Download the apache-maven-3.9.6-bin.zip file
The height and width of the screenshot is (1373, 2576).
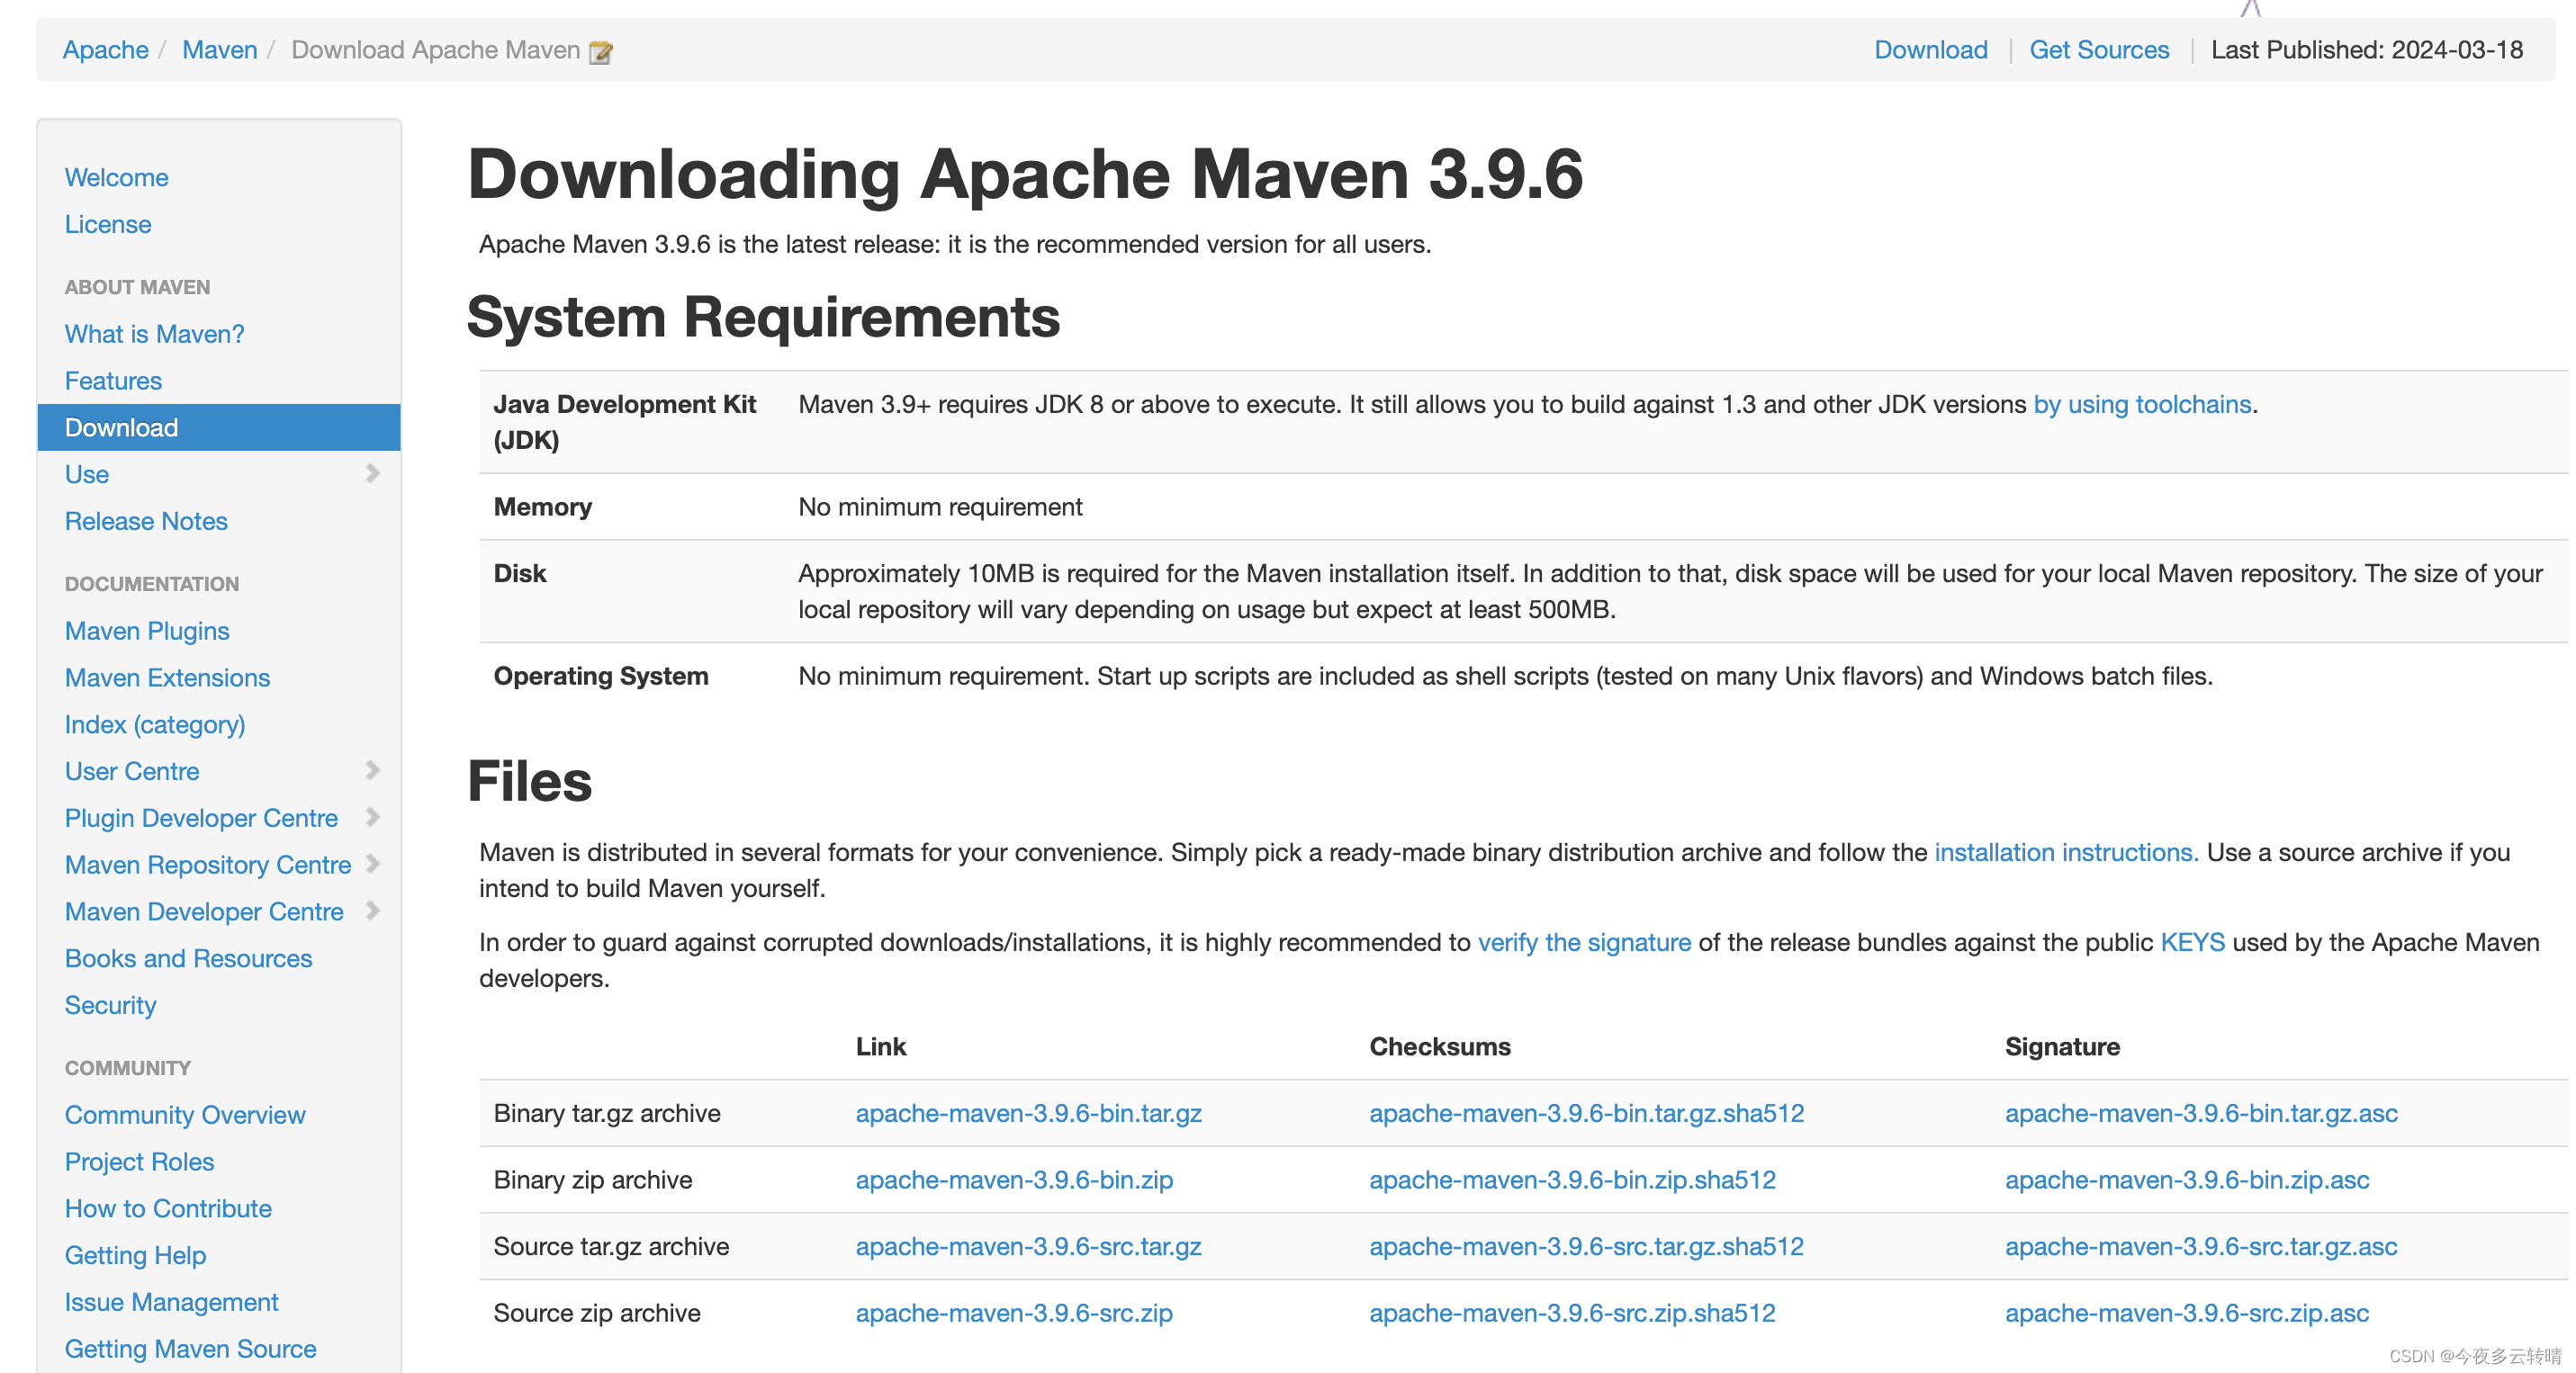[1014, 1180]
